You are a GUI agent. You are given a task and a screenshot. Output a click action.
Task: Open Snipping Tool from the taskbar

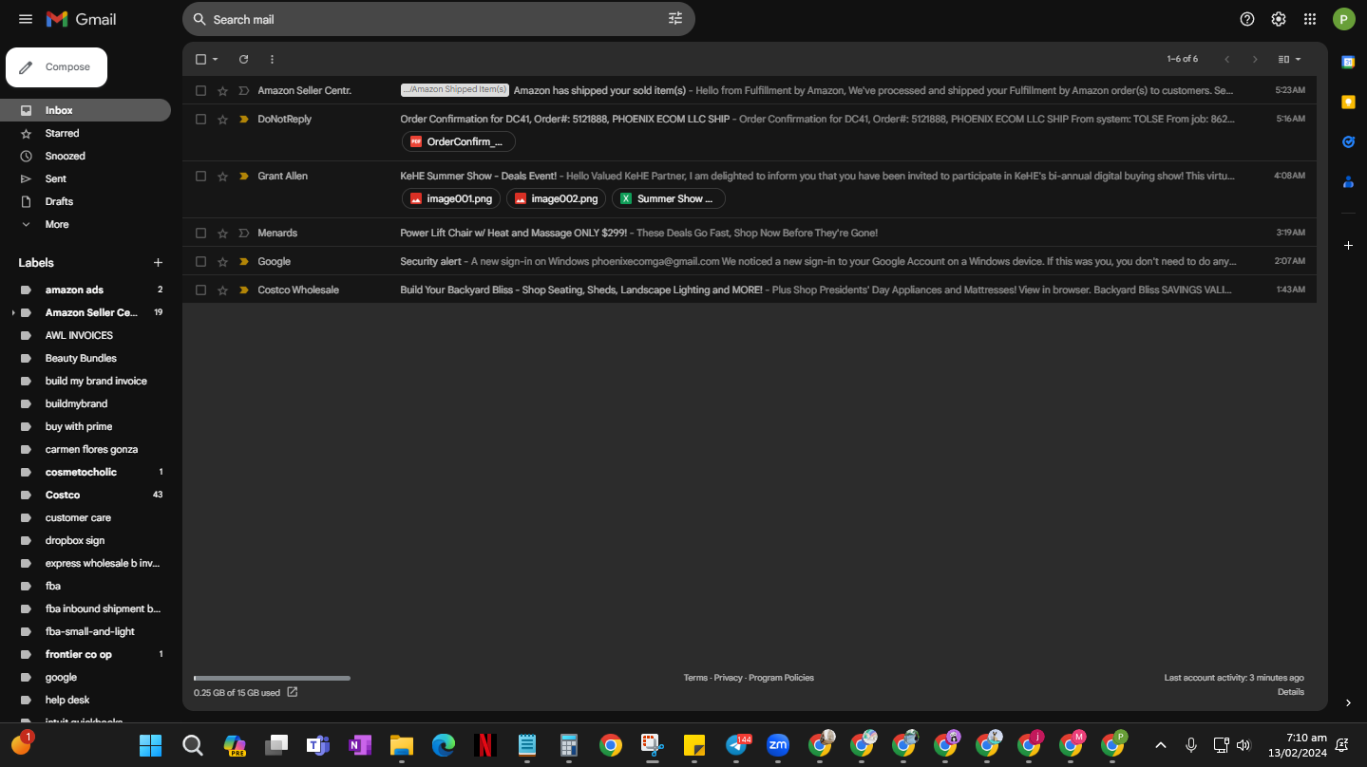[x=652, y=745]
